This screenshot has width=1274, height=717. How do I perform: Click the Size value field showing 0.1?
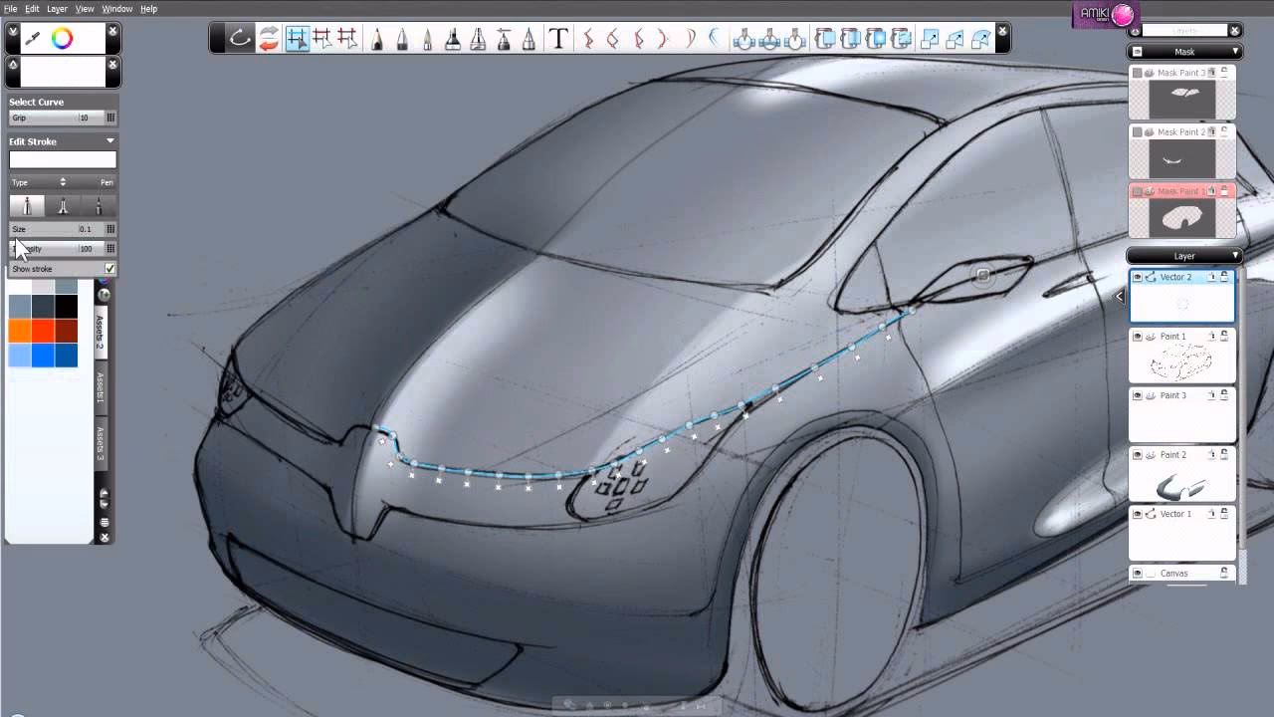coord(85,229)
